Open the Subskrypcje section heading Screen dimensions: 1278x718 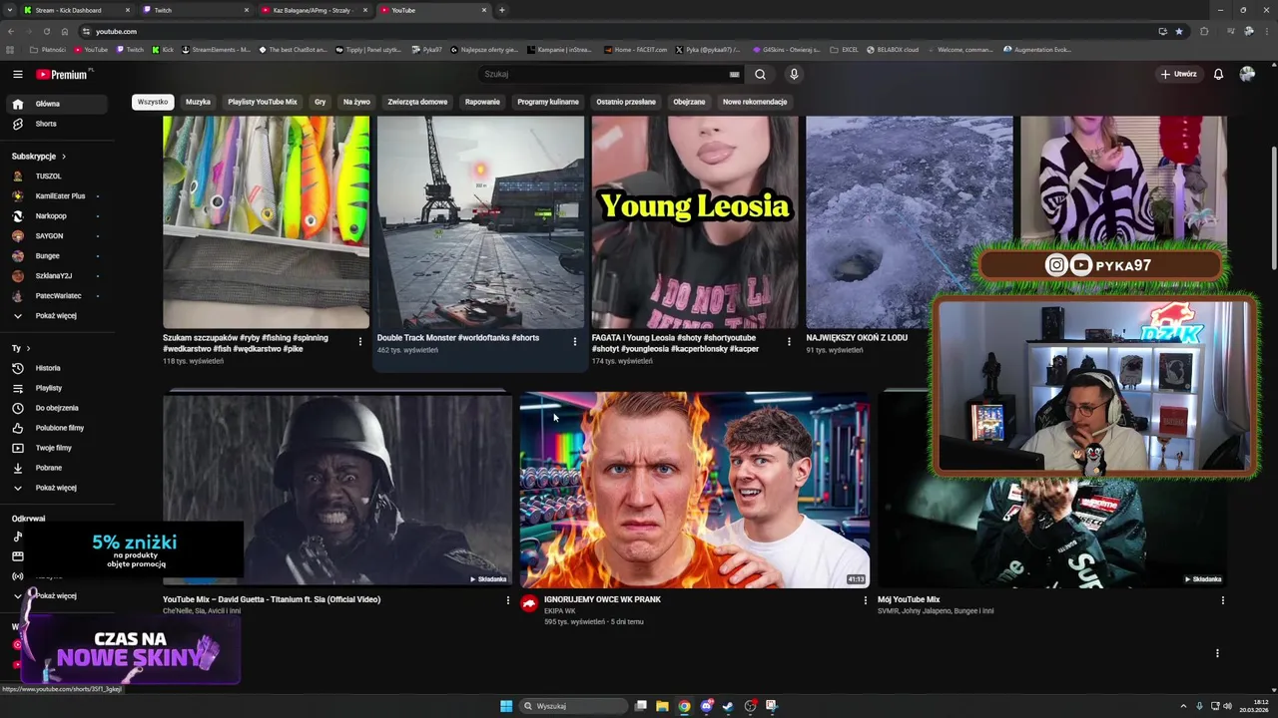39,157
